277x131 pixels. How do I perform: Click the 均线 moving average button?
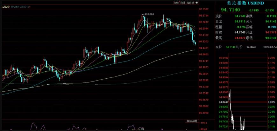tap(183, 3)
